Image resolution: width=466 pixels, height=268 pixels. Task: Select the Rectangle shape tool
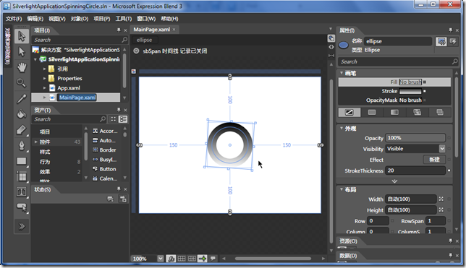(22, 161)
